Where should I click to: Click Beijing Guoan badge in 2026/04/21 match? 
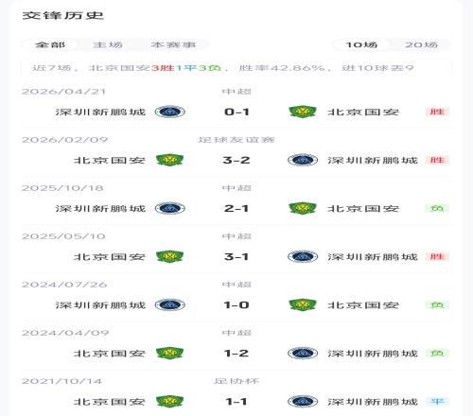[303, 112]
